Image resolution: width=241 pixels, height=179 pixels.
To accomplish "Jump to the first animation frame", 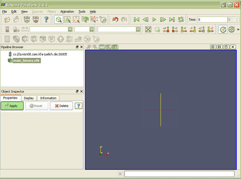I will [136, 20].
